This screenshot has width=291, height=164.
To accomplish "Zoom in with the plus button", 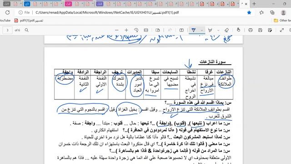I will [126, 30].
